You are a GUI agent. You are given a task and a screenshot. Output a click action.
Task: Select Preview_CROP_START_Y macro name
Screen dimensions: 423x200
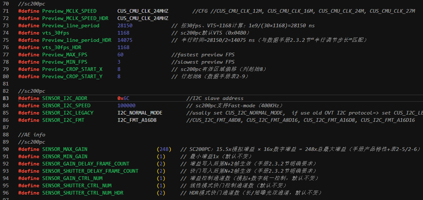[x=72, y=76]
